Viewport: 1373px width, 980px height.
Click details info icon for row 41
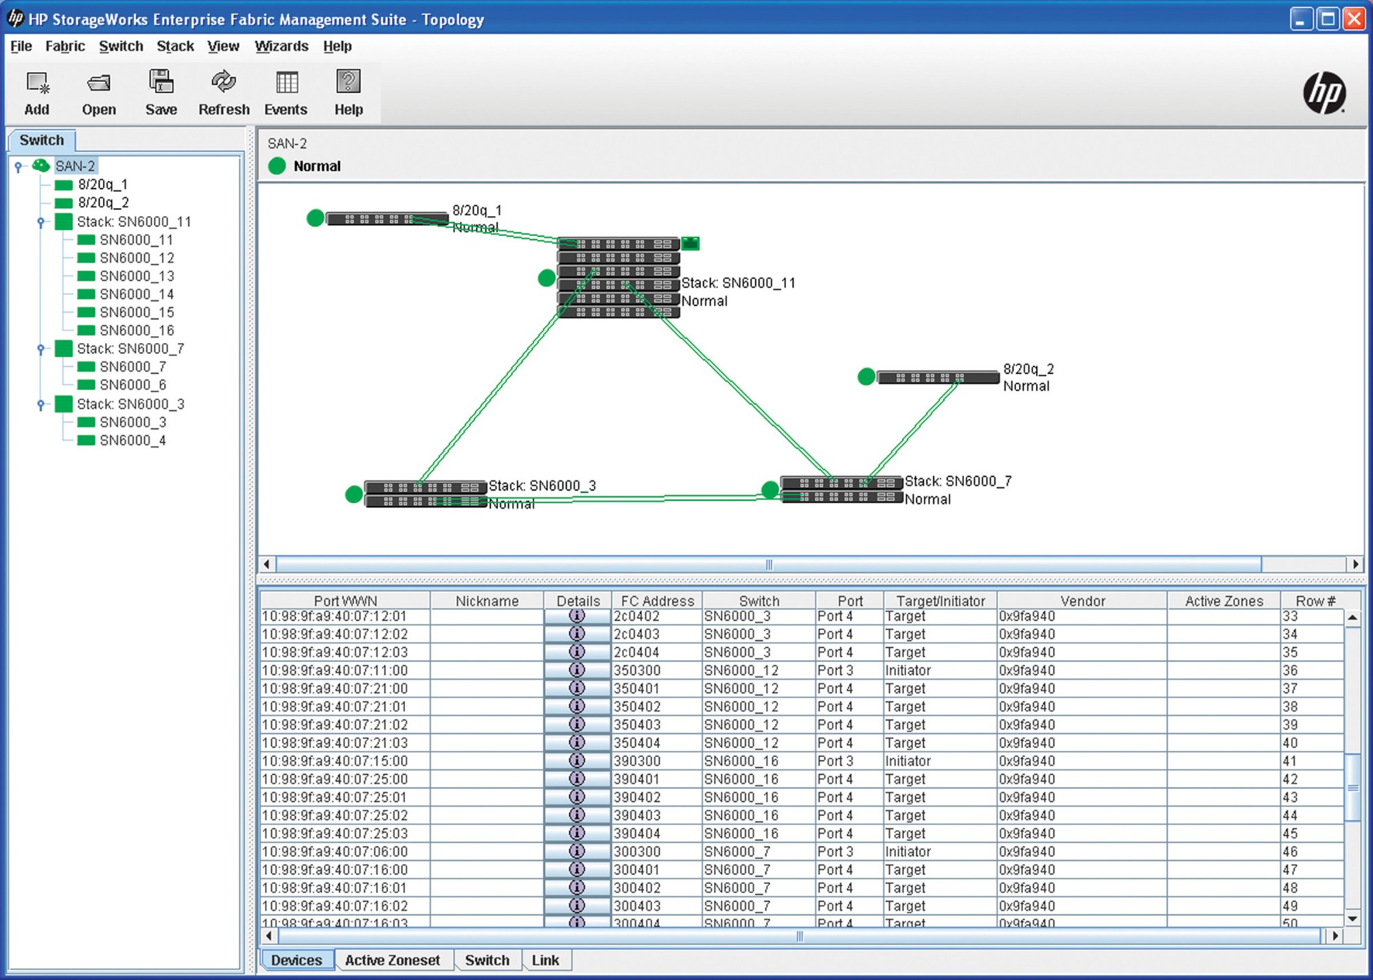(577, 760)
